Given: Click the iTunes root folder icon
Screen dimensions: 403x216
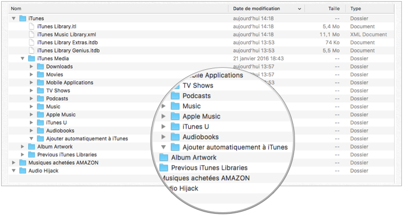Looking at the screenshot, I should tap(23, 18).
